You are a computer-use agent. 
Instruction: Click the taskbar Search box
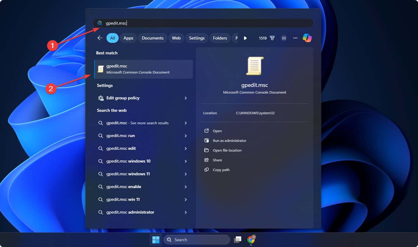coord(197,240)
